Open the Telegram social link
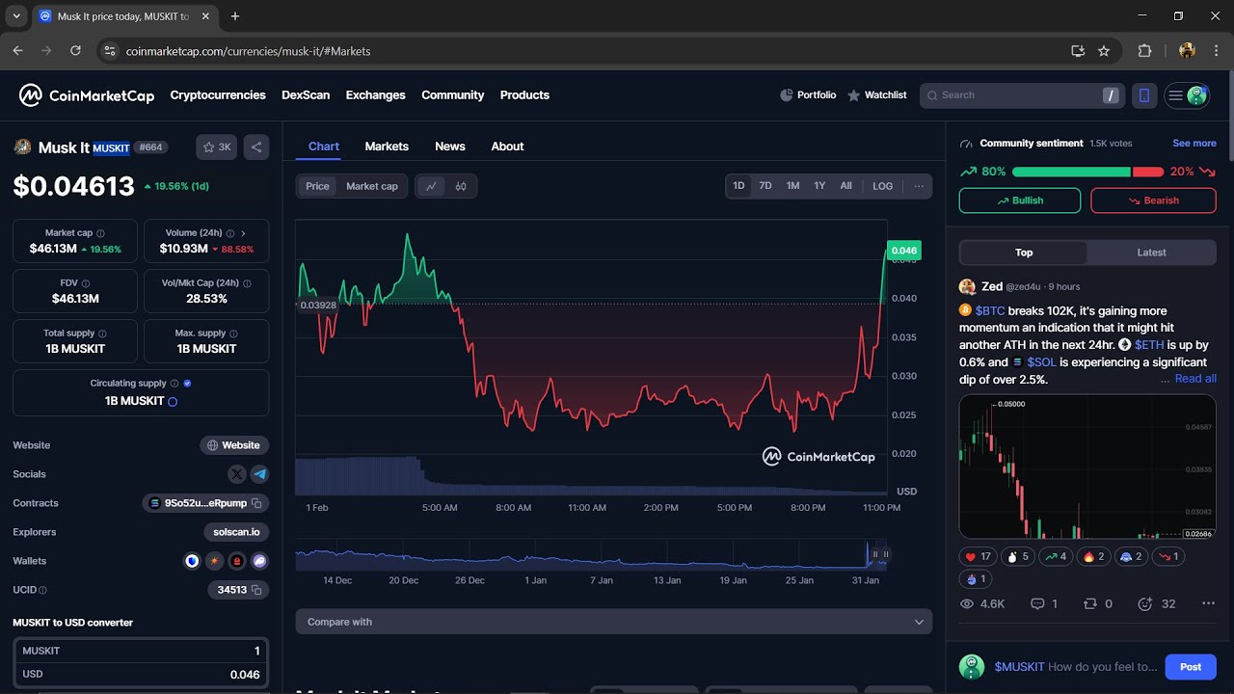 [259, 474]
